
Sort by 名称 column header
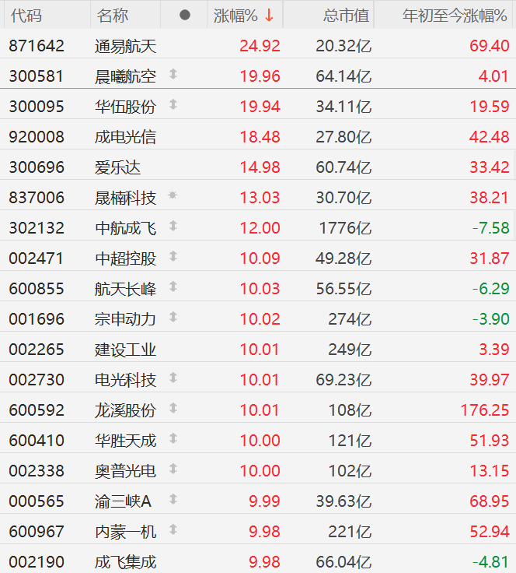113,16
